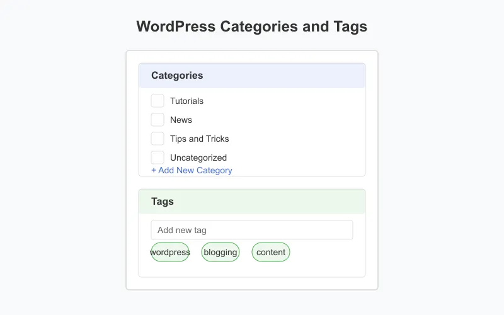Tick the Uncategorized checkbox

click(157, 157)
